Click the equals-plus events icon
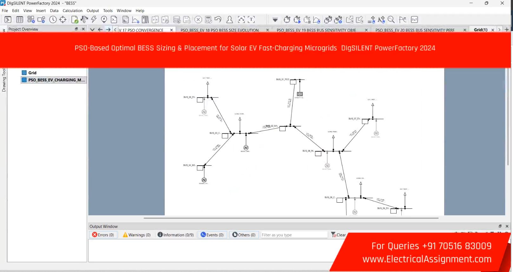Screen dimensions: 513x272 click(x=372, y=20)
